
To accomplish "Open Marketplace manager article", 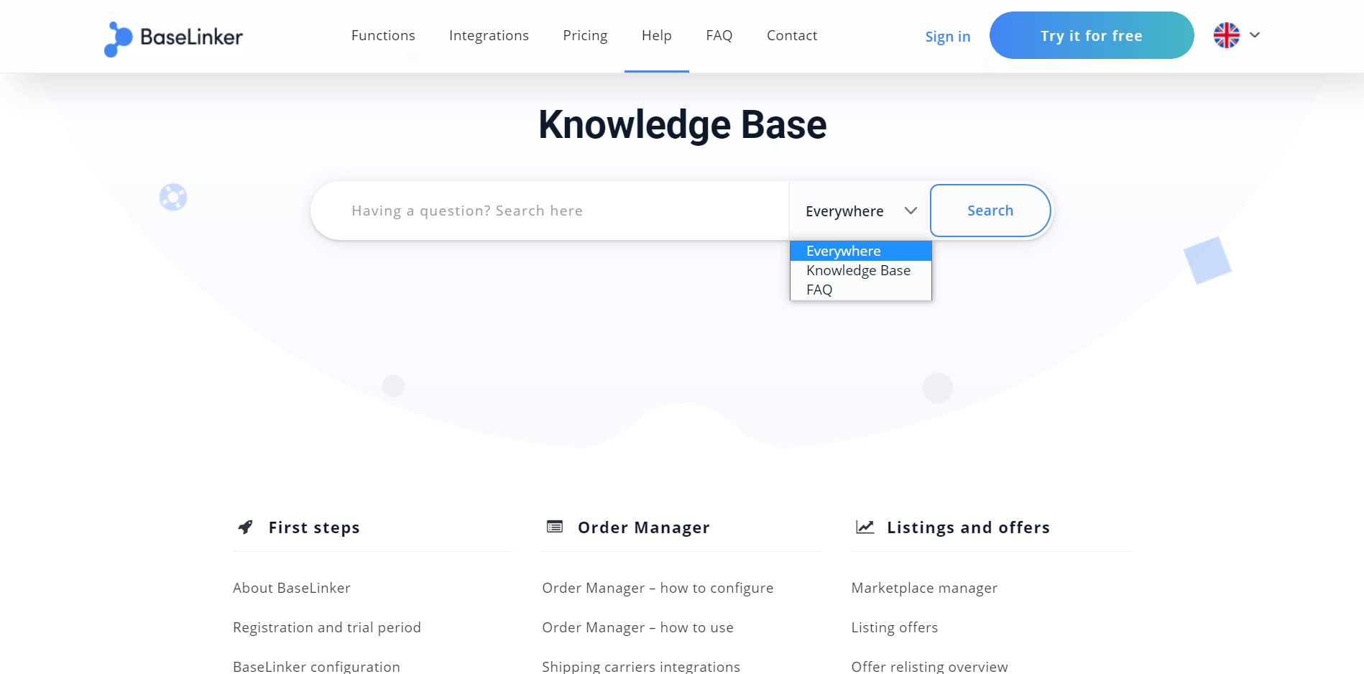I will (924, 588).
